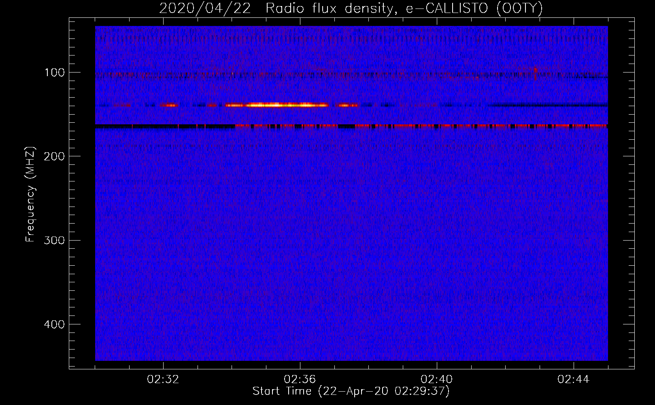Click the 300 frequency tick label
Viewport: 655px width, 405px height.
point(54,241)
